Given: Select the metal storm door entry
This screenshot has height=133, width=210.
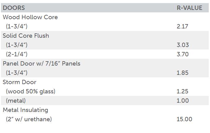Looking at the screenshot, I should tap(16, 101).
